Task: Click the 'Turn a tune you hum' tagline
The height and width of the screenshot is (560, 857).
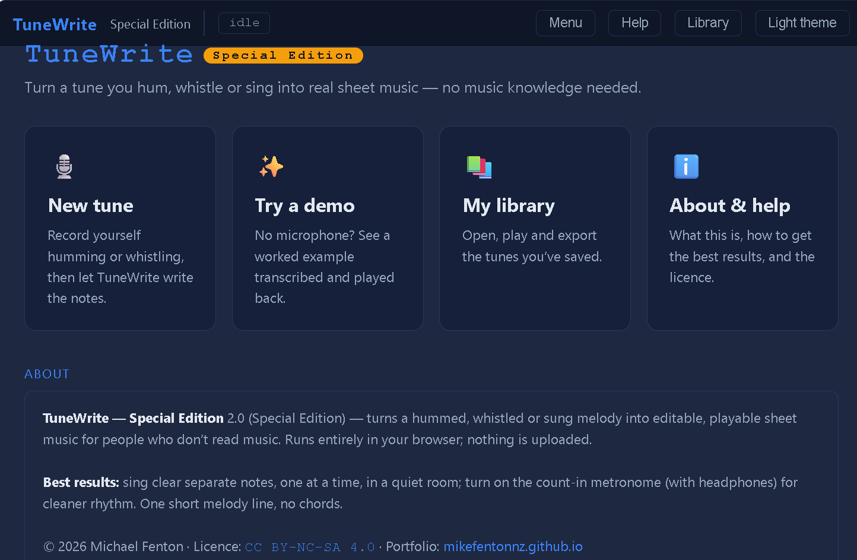Action: (x=333, y=87)
